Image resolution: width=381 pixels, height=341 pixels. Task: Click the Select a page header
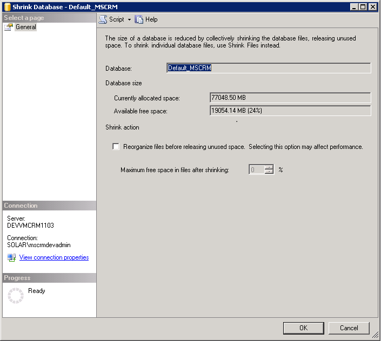click(49, 18)
